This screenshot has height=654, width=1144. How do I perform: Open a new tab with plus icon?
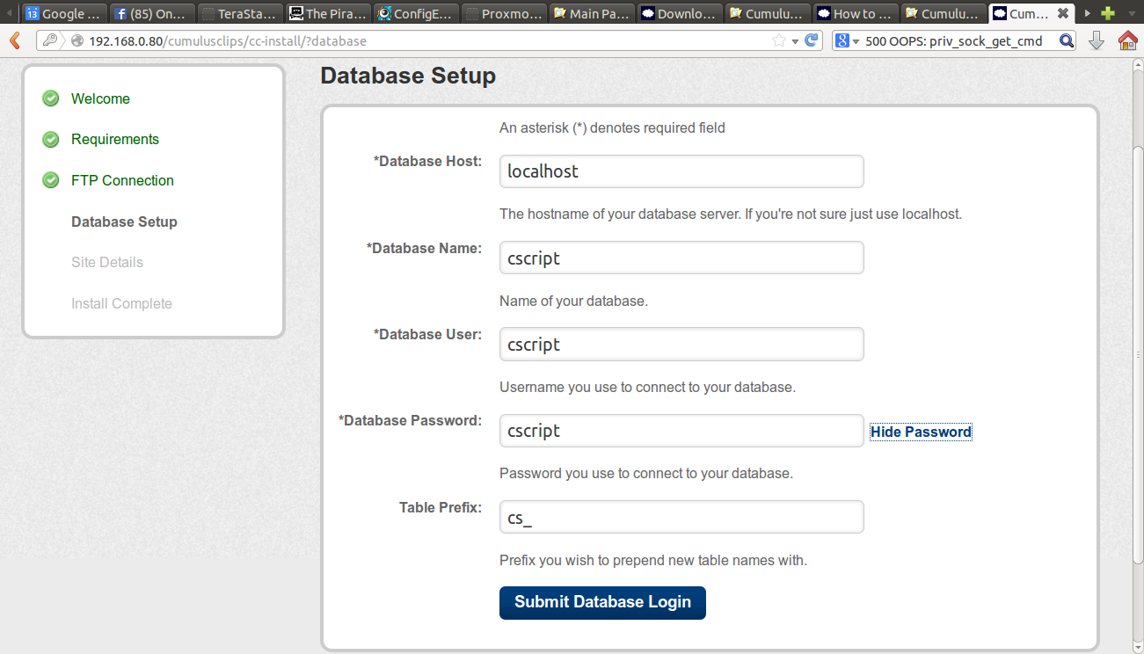(x=1108, y=13)
